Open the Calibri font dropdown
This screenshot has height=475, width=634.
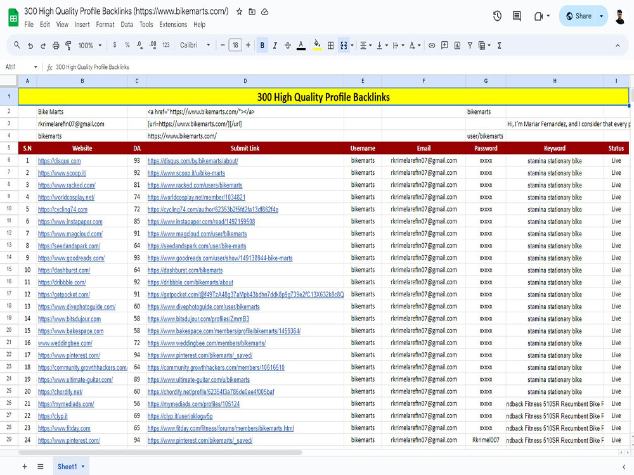pos(195,45)
